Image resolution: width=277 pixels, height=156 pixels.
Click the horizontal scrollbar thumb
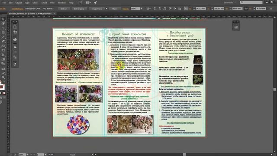(184, 155)
